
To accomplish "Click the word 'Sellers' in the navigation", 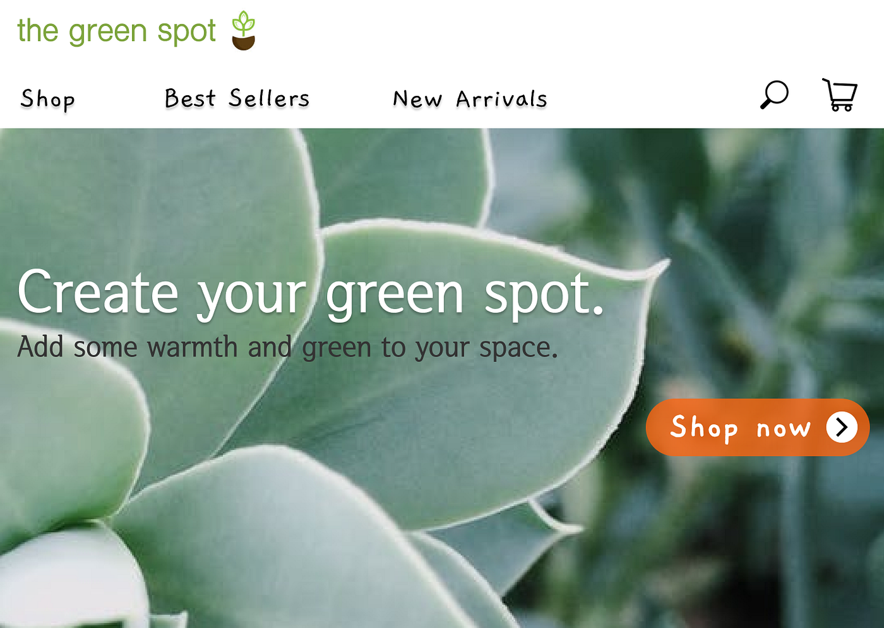I will pos(269,98).
